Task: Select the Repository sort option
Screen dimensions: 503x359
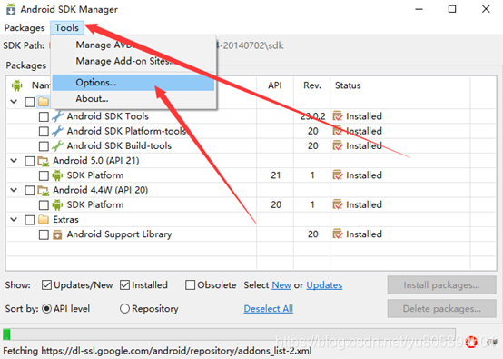Action: [x=124, y=309]
